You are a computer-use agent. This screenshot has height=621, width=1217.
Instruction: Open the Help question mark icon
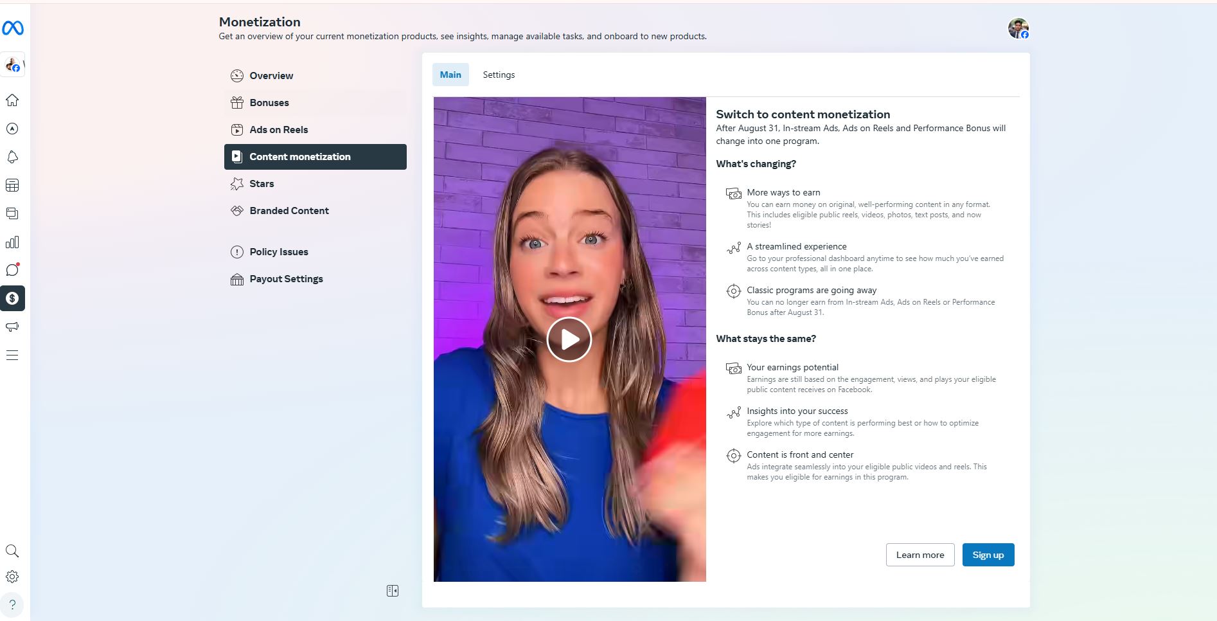pos(12,605)
